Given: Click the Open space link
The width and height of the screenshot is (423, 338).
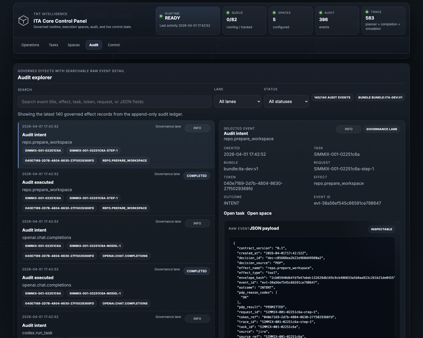Looking at the screenshot, I should [259, 213].
